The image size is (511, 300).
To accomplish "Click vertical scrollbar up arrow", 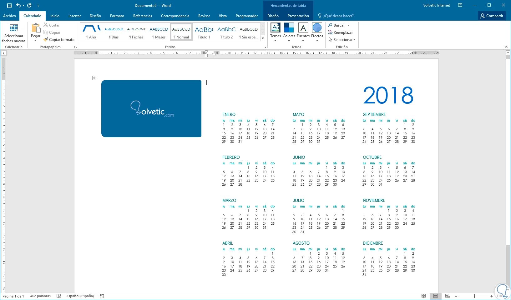I will (508, 53).
